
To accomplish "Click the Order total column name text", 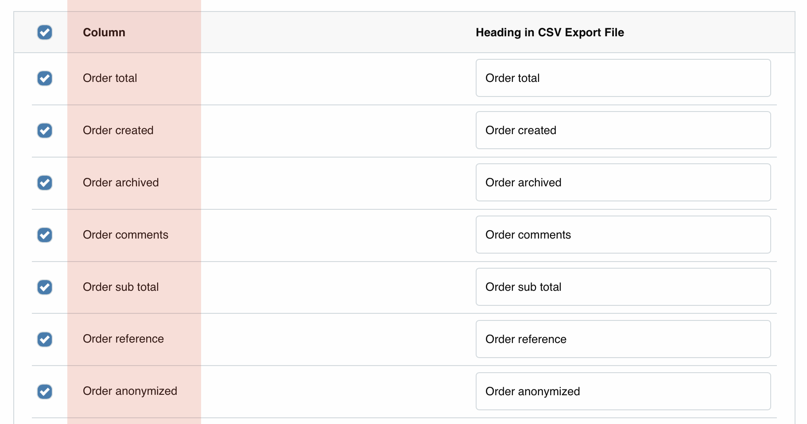I will coord(110,78).
